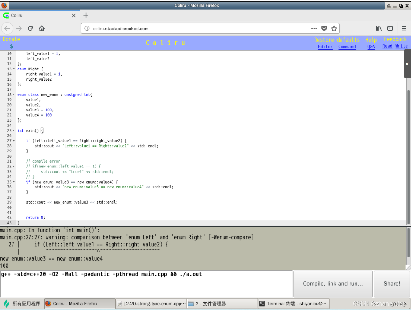
Task: Click 'right_value1 = 1,' code line
Action: (x=44, y=74)
